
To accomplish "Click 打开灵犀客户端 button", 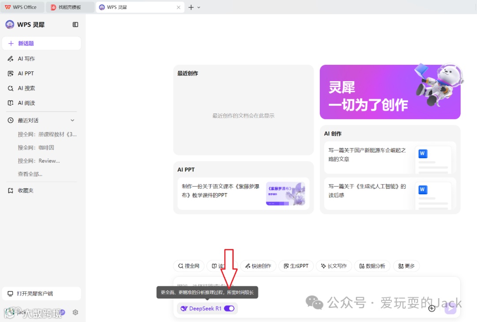I will click(42, 293).
